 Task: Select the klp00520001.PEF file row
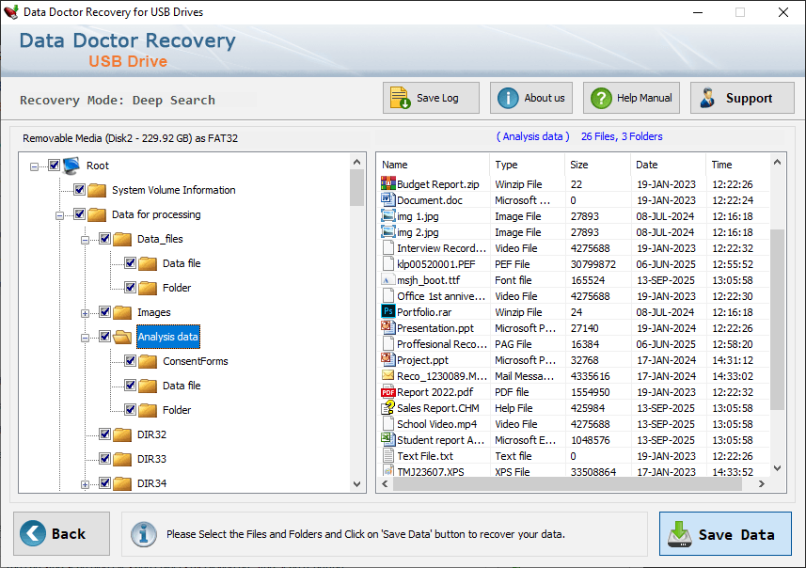575,263
